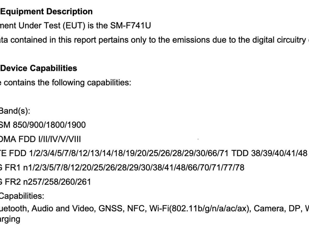Click the "Band(s):" label

pyautogui.click(x=15, y=111)
